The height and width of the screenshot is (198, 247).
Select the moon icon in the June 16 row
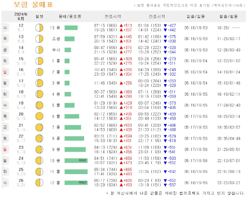39,72
